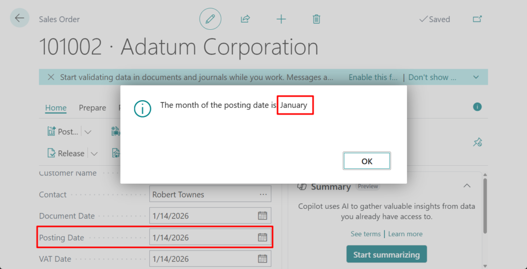
Task: Collapse the Summary section
Action: [467, 186]
